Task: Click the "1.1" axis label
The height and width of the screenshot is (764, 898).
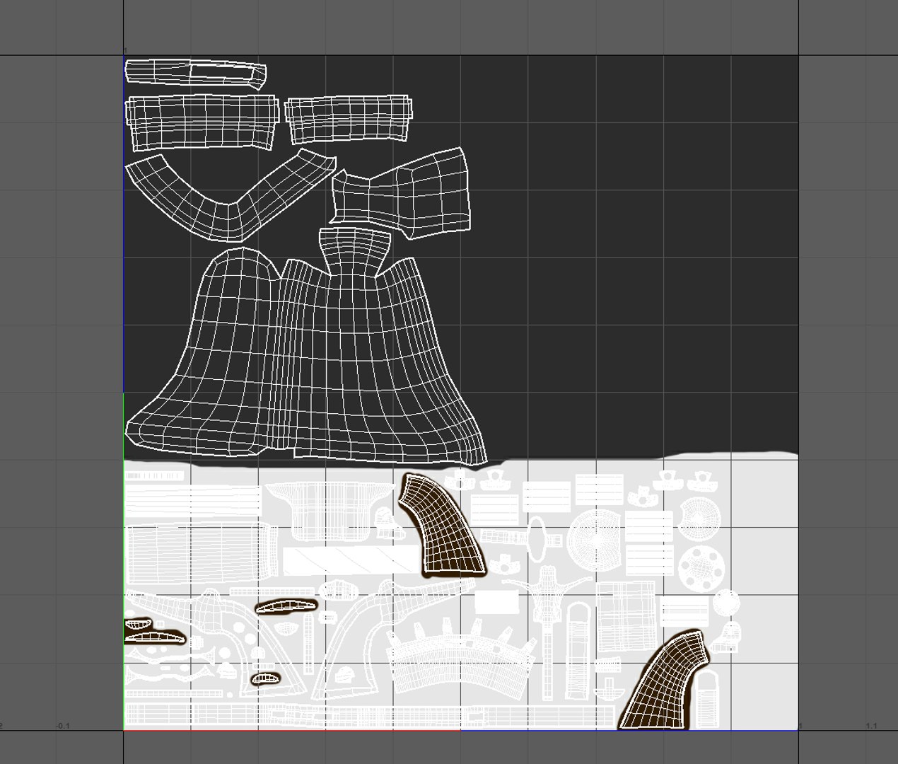Action: [871, 726]
